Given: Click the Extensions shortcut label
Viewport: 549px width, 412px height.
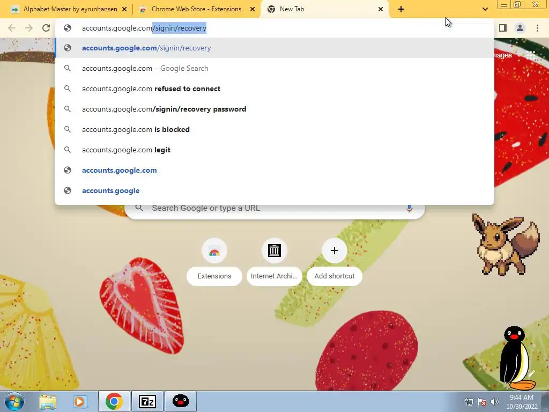Looking at the screenshot, I should coord(214,276).
